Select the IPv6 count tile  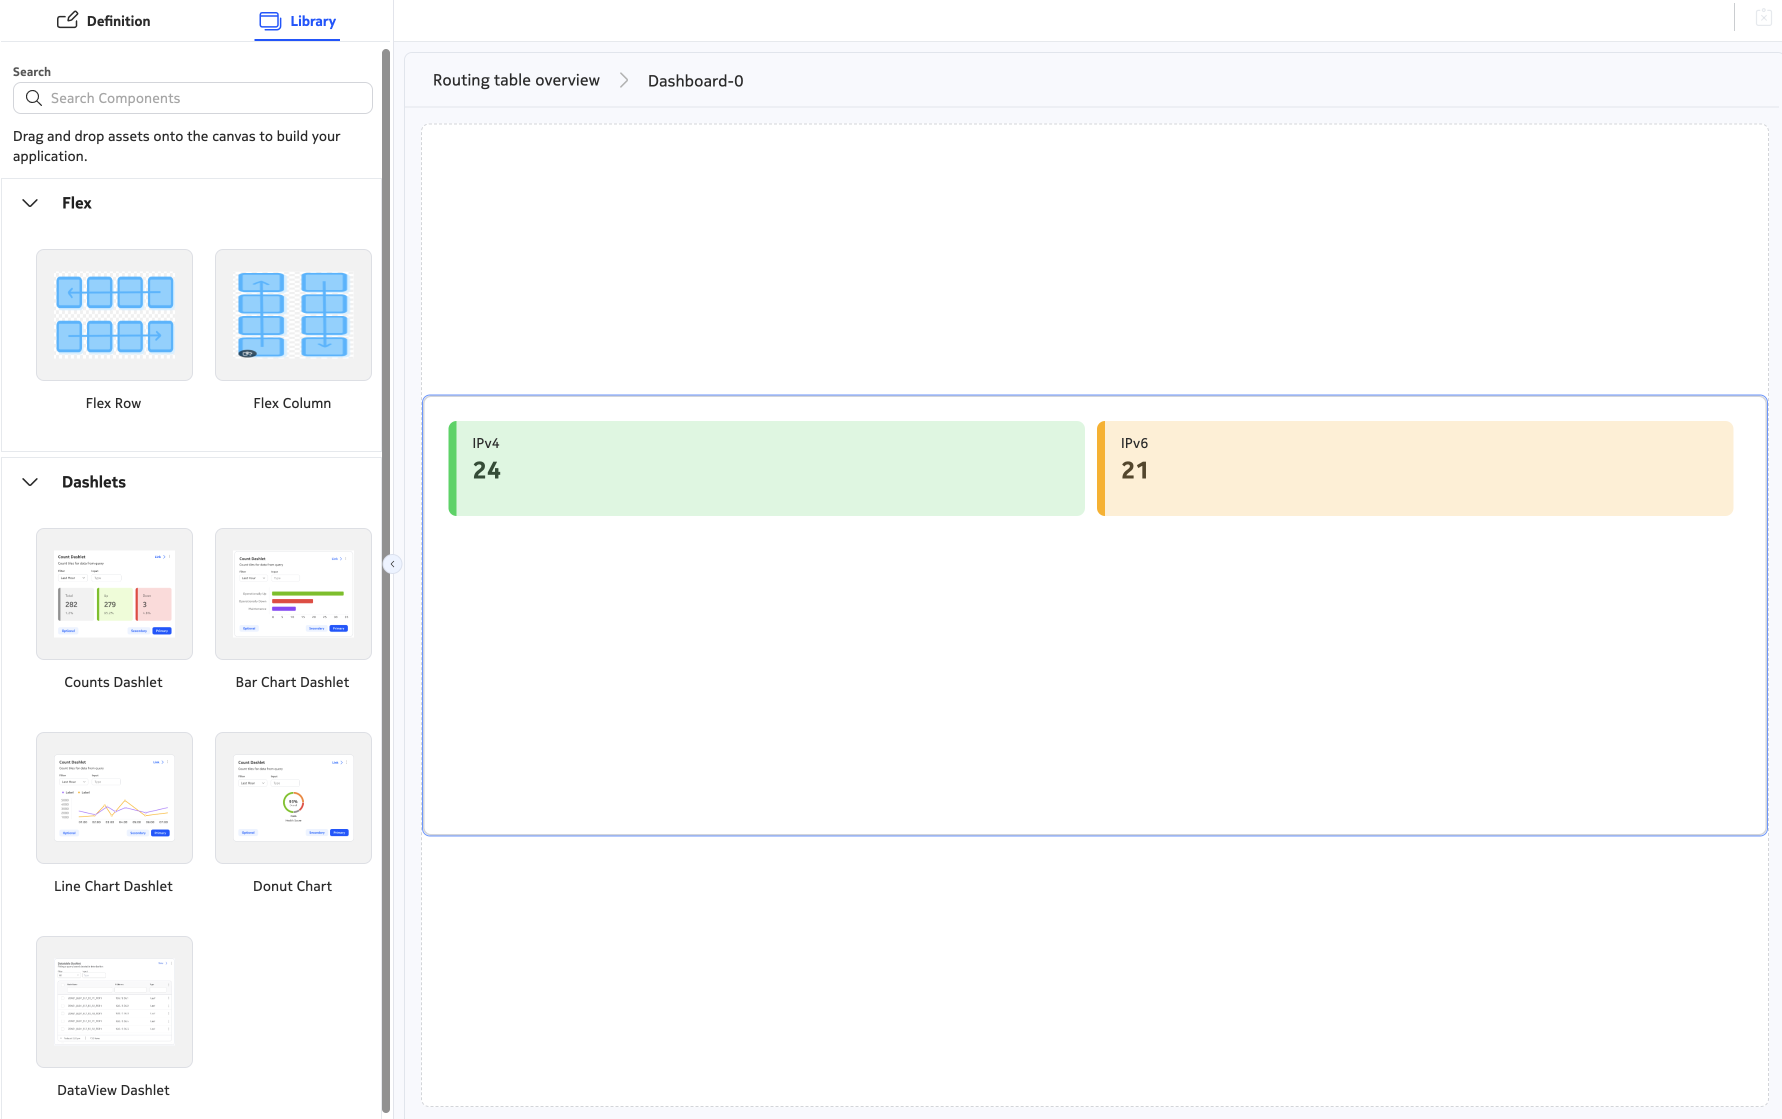pyautogui.click(x=1415, y=468)
